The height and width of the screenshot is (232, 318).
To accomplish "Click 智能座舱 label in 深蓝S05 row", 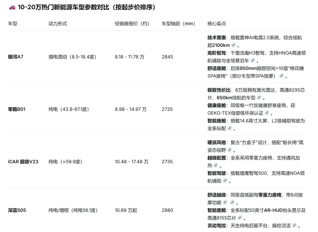I will [x=217, y=210].
